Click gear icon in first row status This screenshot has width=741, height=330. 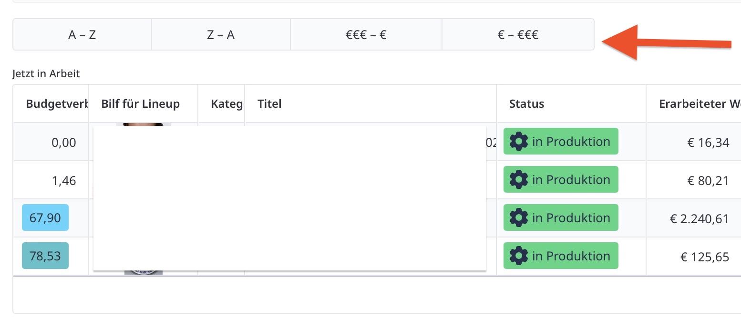518,142
